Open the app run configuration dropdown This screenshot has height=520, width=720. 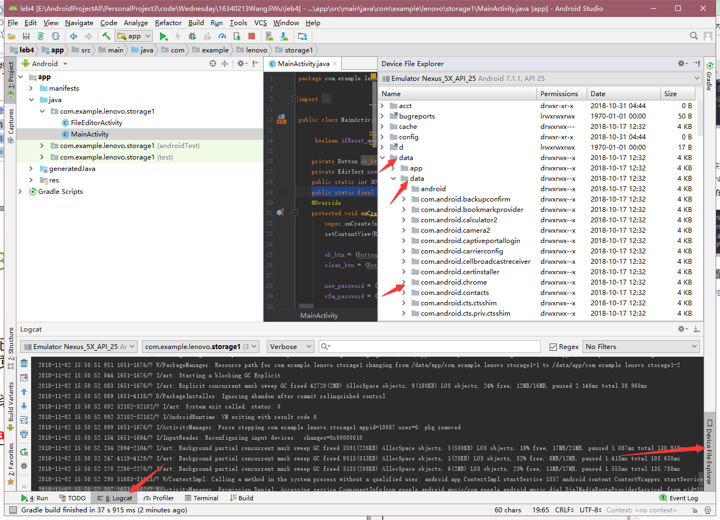[134, 36]
